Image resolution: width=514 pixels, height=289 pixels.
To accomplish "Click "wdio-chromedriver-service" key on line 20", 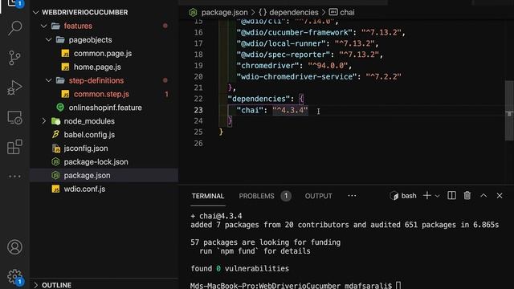I will pos(296,77).
